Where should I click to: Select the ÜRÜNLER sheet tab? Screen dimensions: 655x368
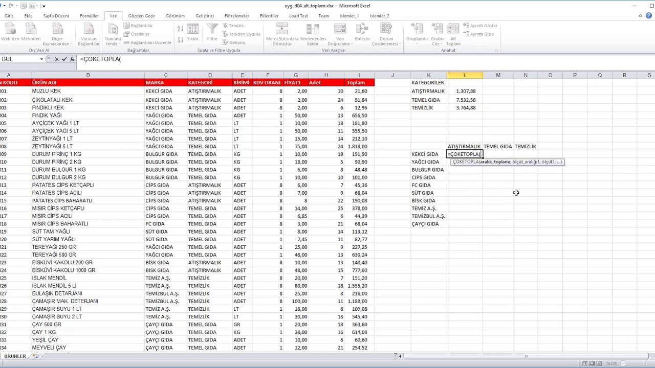point(15,356)
